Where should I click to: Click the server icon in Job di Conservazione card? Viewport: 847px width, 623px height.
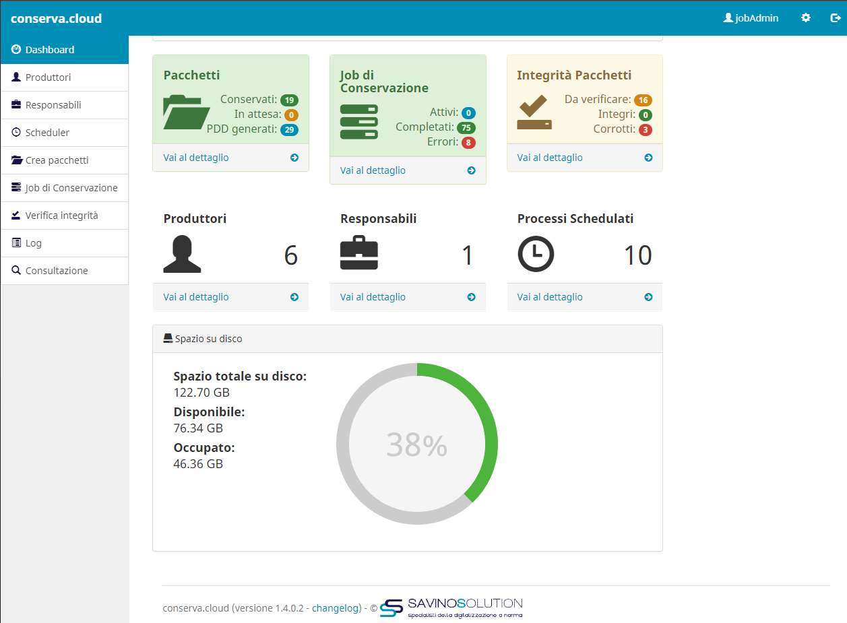359,122
